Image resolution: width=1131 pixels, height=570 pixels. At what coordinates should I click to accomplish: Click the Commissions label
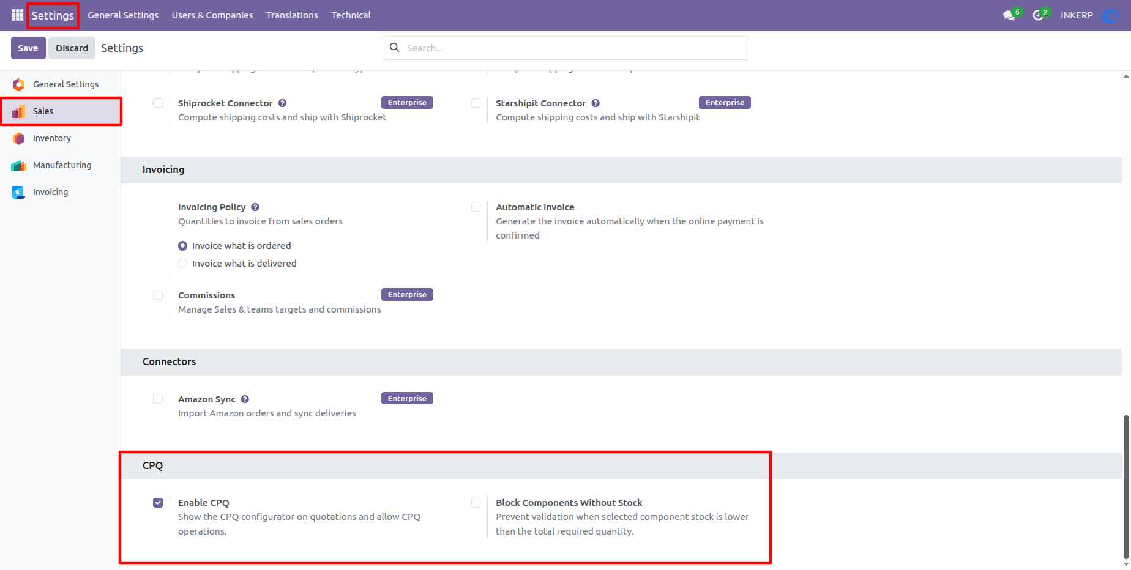click(x=206, y=295)
